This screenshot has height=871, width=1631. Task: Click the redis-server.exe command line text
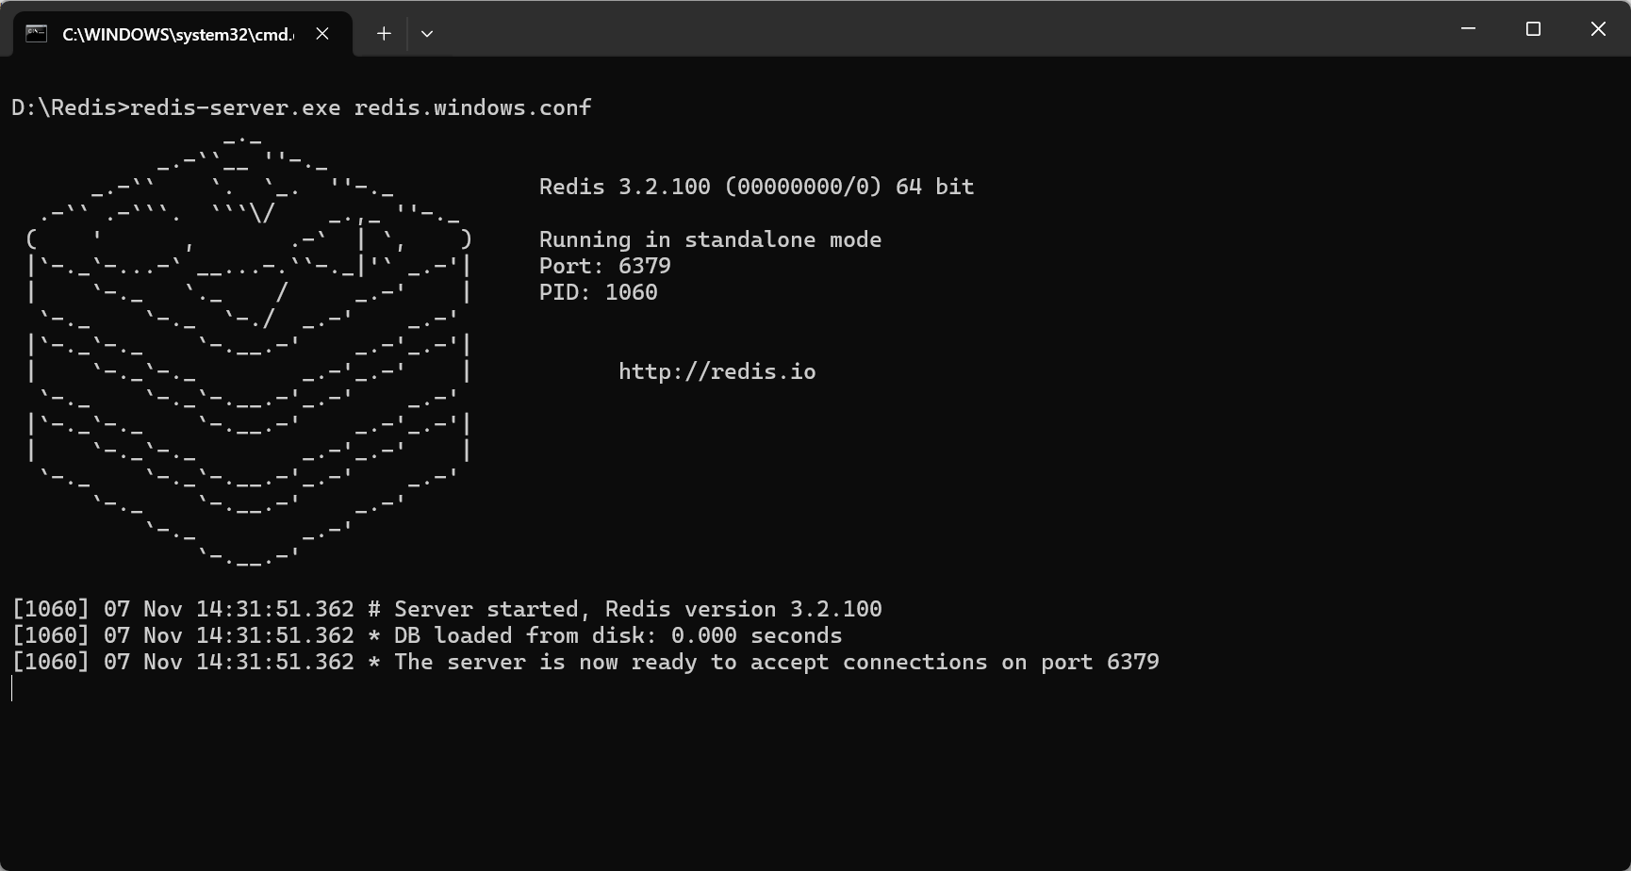pyautogui.click(x=302, y=107)
